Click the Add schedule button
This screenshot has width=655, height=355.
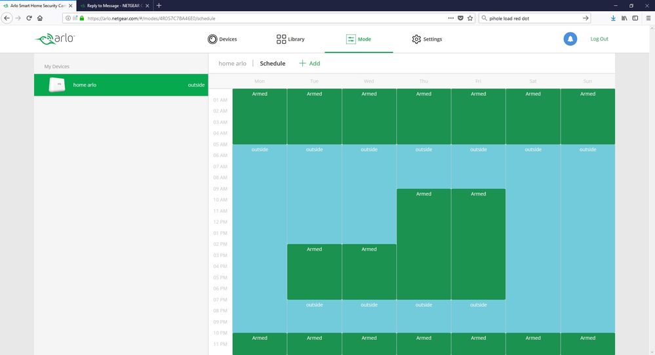pos(309,63)
